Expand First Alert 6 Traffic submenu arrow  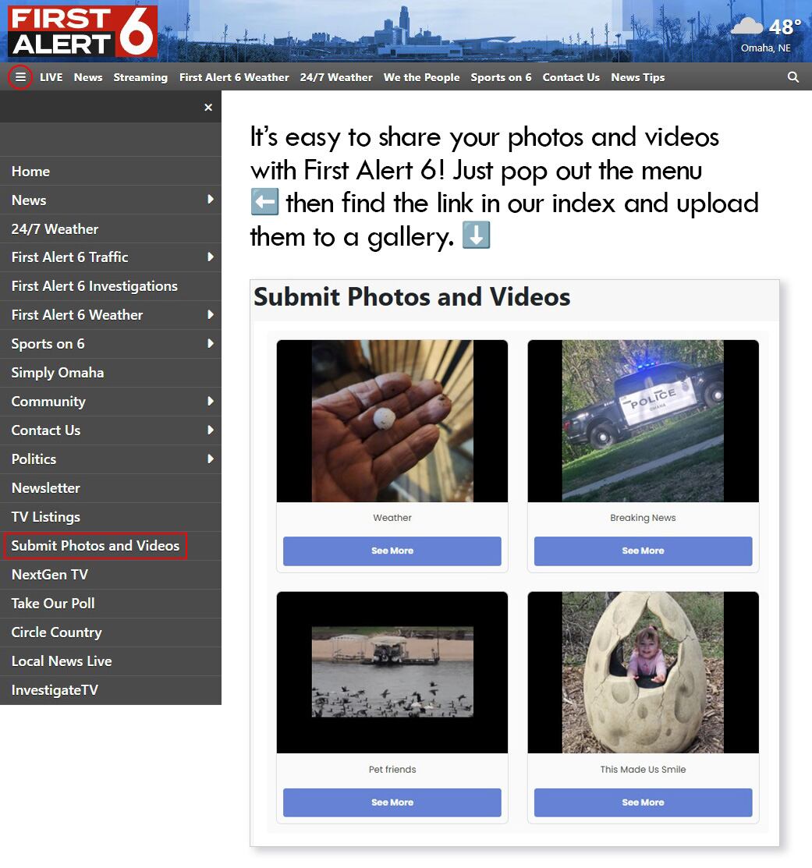(x=211, y=257)
